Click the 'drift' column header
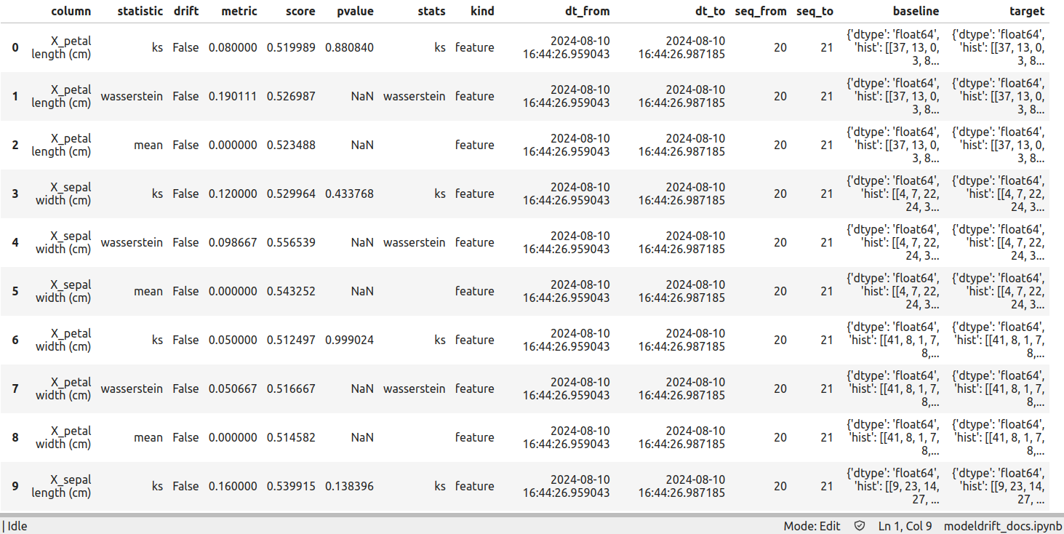The width and height of the screenshot is (1064, 534). click(186, 11)
